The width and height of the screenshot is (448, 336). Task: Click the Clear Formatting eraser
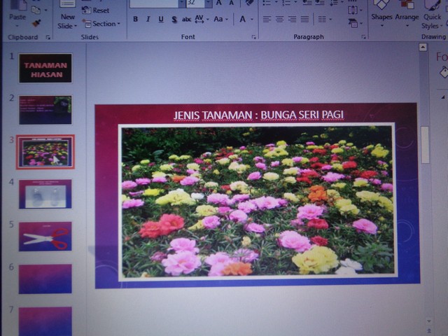(250, 3)
